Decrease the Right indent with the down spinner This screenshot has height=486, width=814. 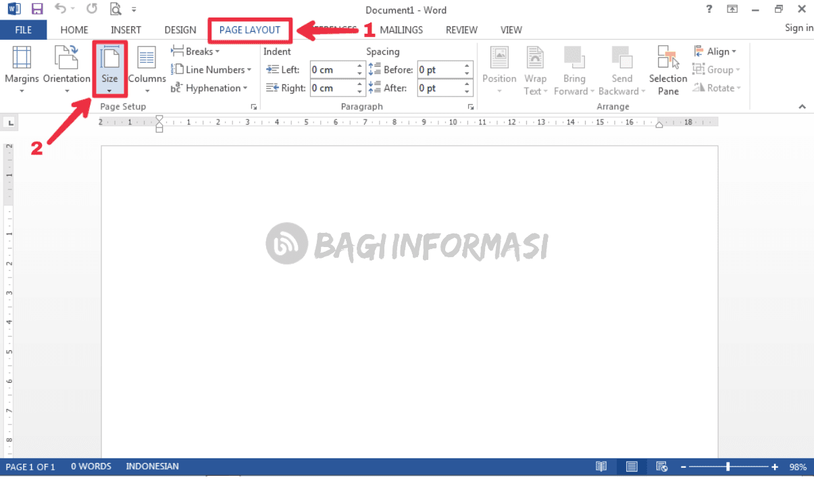click(x=359, y=92)
